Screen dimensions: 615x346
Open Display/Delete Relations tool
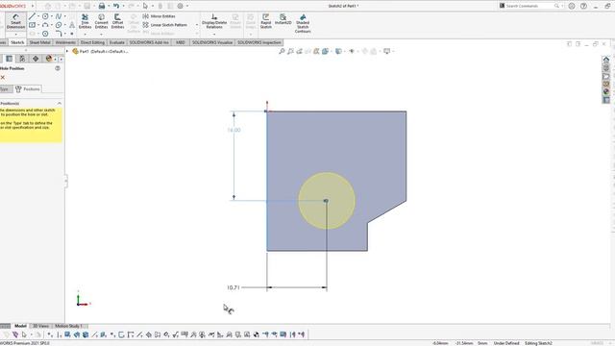(214, 21)
